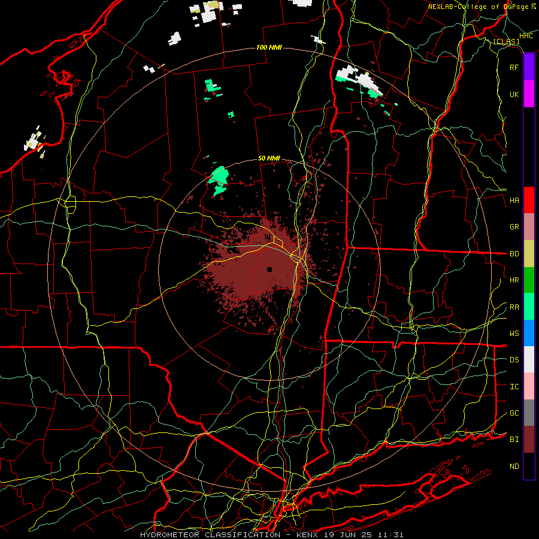Click the RA light green legend swatch
This screenshot has height=539, width=539.
coord(529,307)
